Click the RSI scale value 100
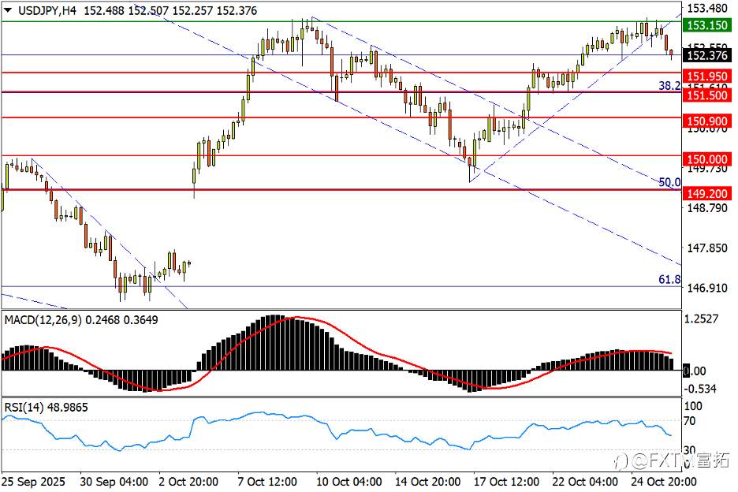 tap(693, 406)
